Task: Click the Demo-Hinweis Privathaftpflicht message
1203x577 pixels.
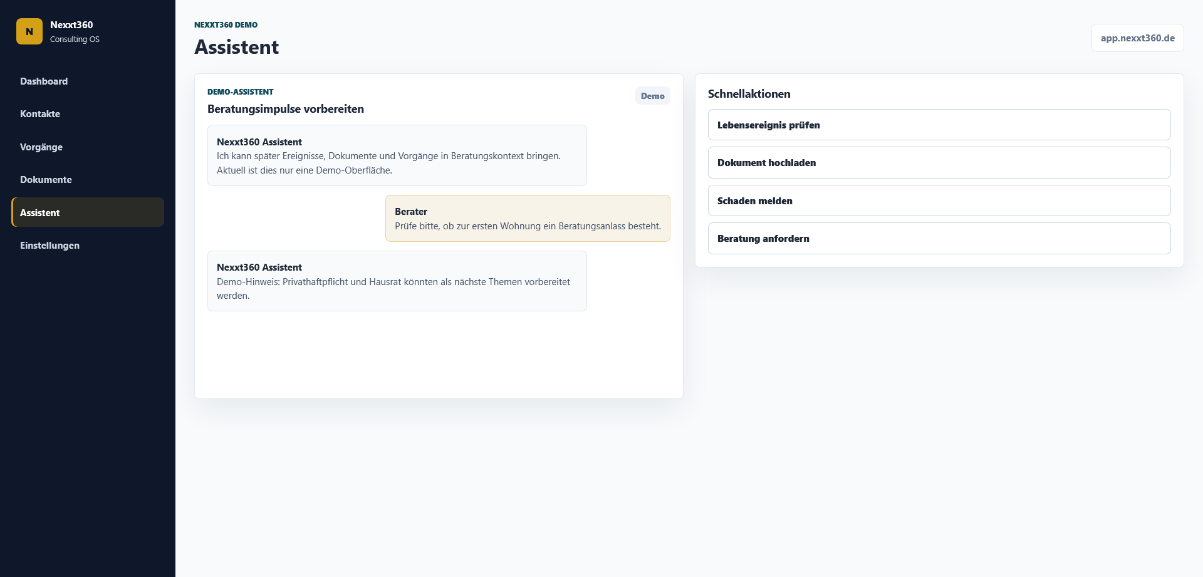Action: tap(397, 281)
